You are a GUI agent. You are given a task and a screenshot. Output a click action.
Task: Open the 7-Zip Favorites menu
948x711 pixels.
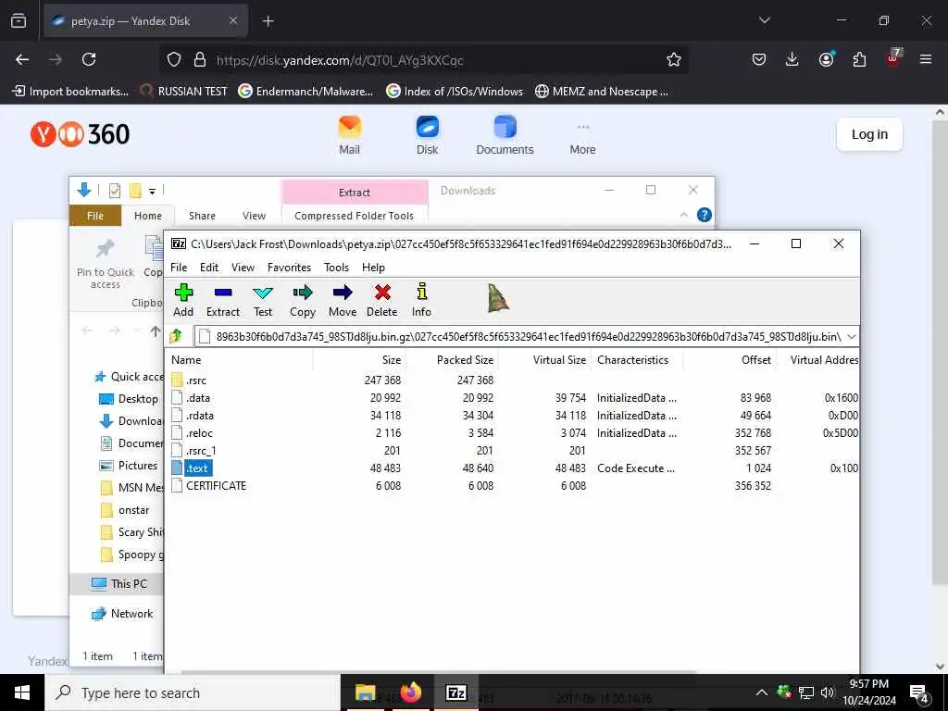click(x=289, y=268)
